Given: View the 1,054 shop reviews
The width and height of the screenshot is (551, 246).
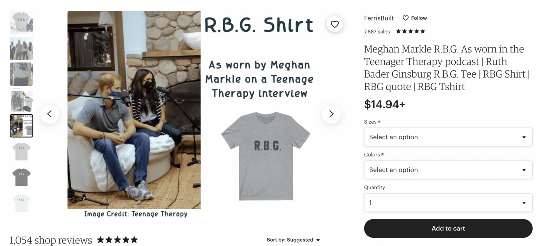Looking at the screenshot, I should pyautogui.click(x=50, y=240).
